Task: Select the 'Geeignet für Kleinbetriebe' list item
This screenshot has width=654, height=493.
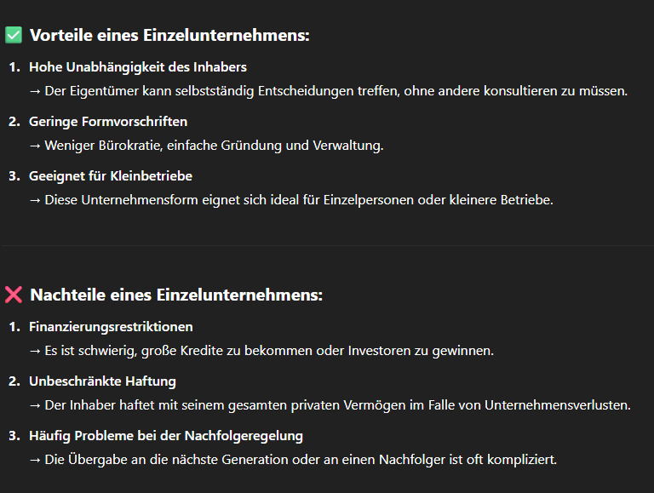Action: click(111, 176)
